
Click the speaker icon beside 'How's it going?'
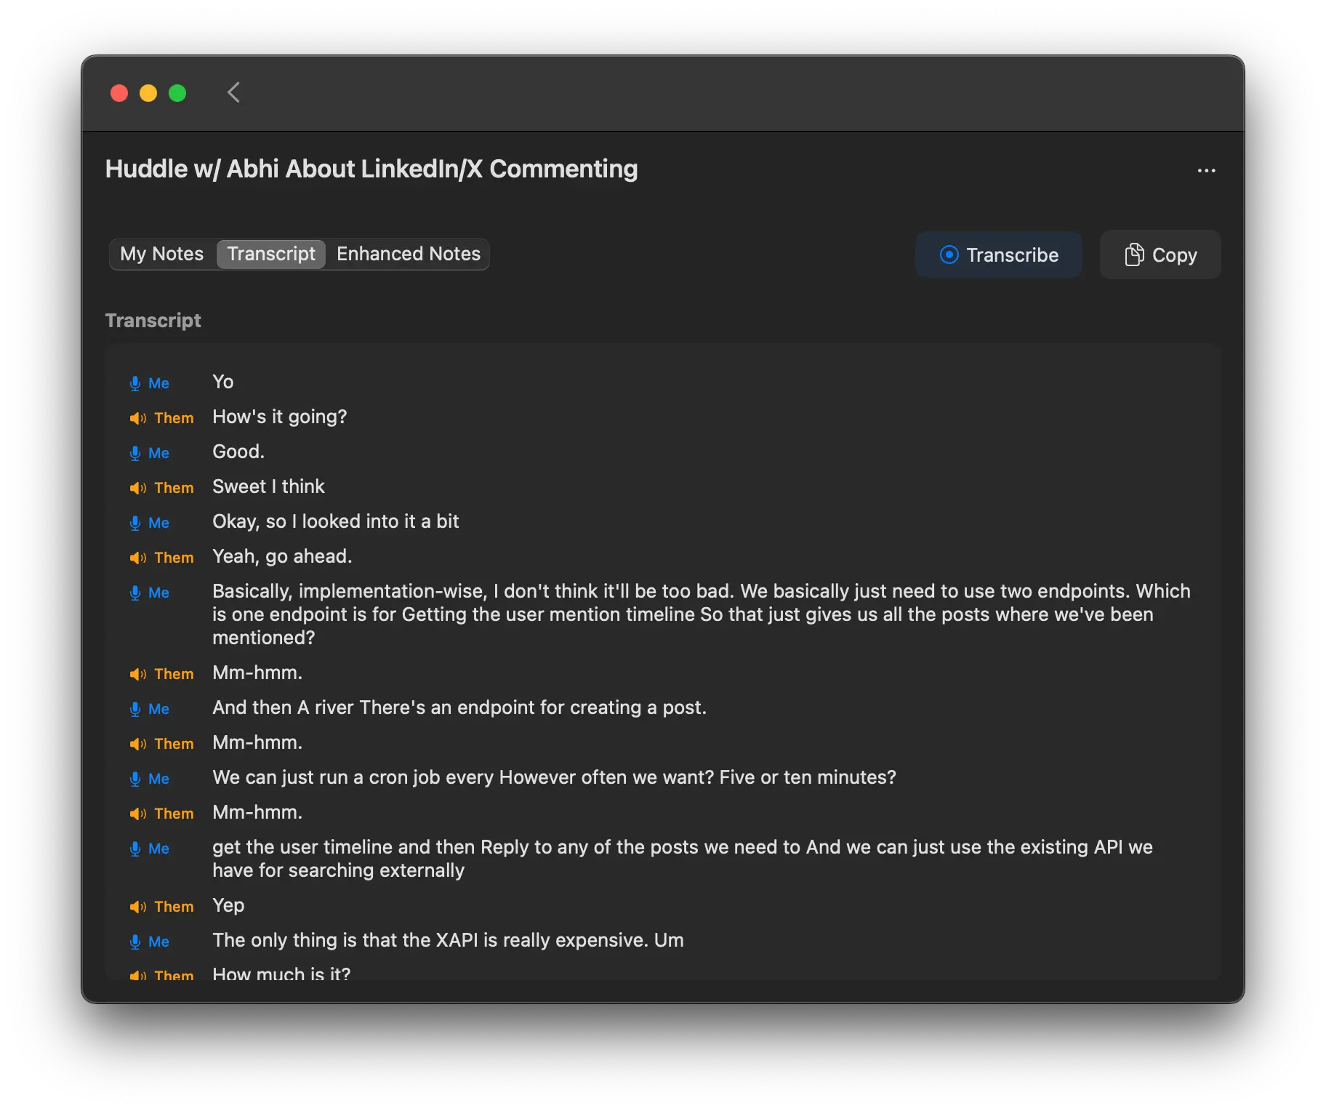tap(137, 418)
